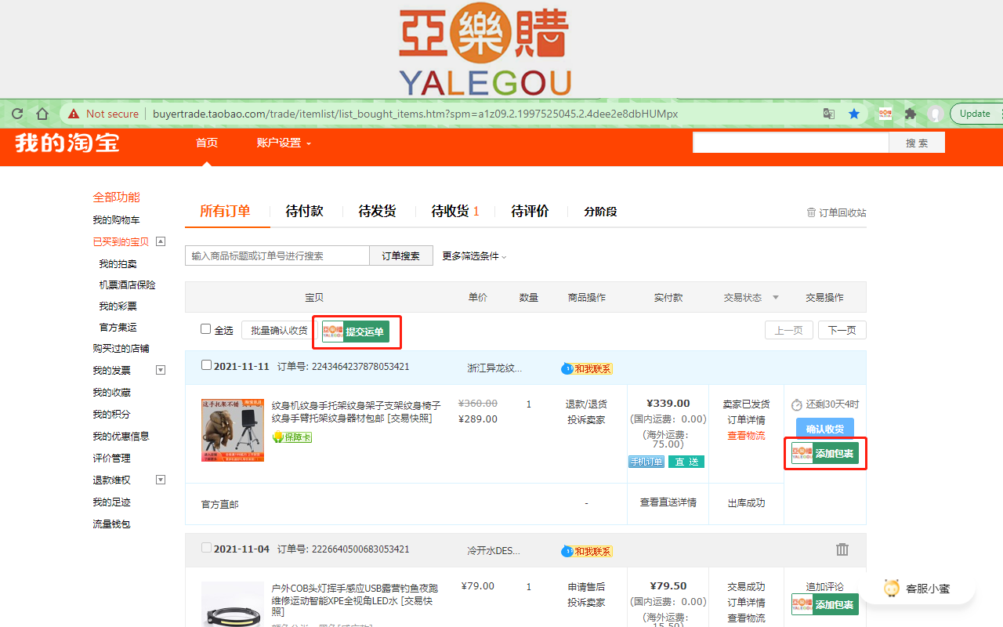This screenshot has height=627, width=1003.
Task: Open the browser profile avatar
Action: click(935, 114)
